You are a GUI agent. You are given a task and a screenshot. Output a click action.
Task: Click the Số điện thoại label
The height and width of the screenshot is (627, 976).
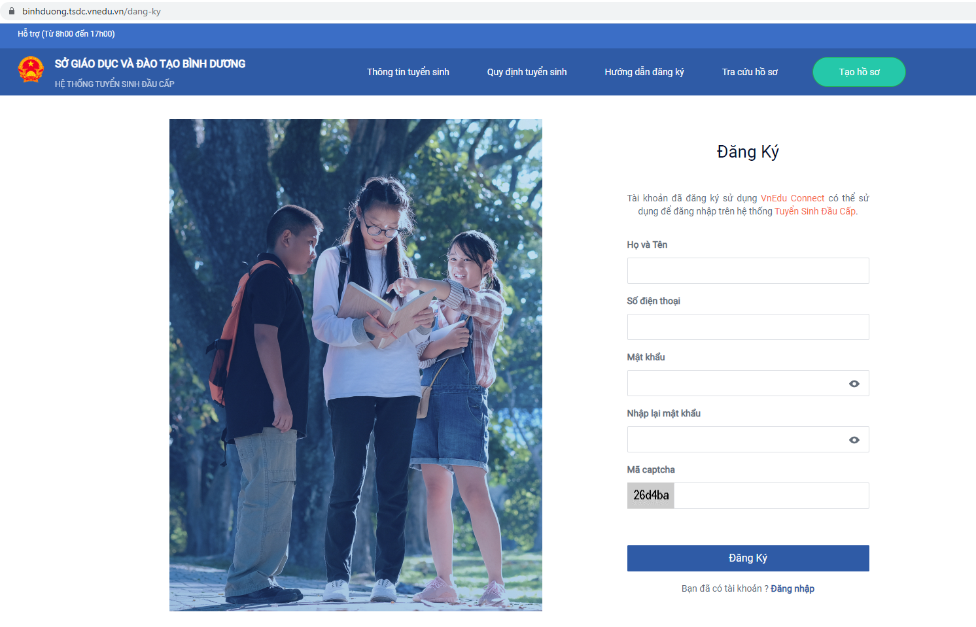tap(654, 301)
